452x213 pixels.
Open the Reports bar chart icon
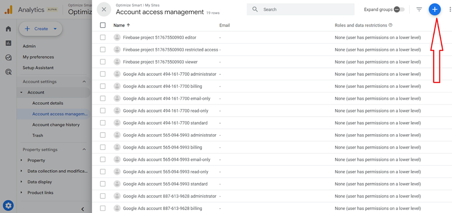click(x=9, y=43)
